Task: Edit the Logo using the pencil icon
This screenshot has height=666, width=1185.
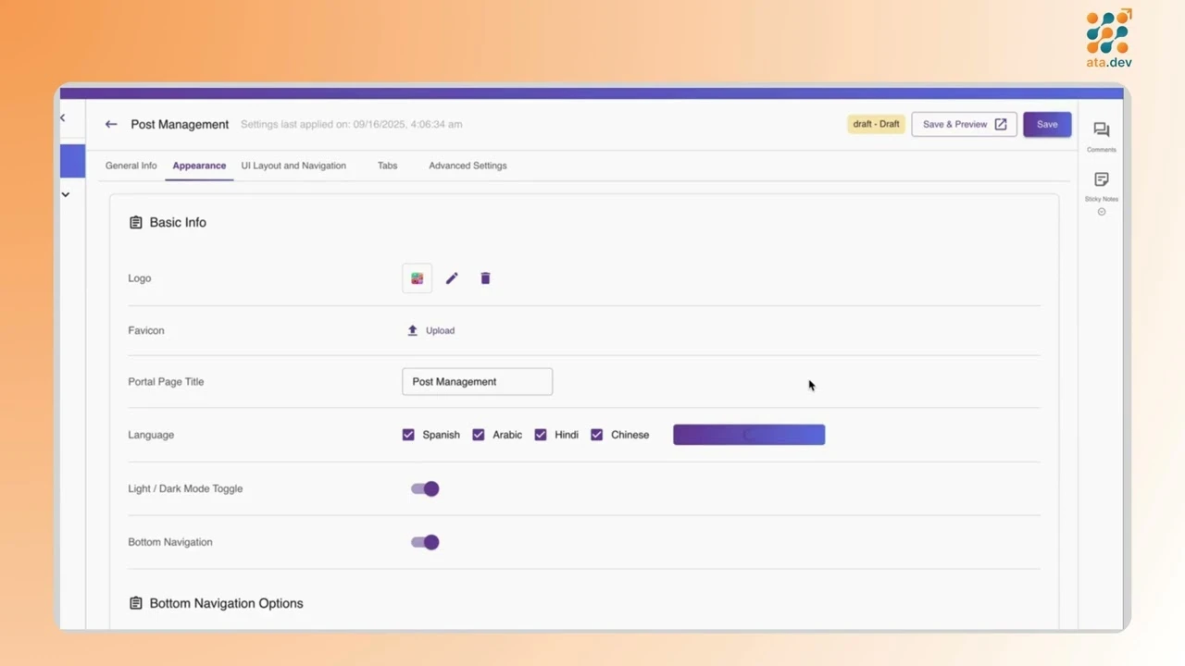Action: (x=451, y=277)
